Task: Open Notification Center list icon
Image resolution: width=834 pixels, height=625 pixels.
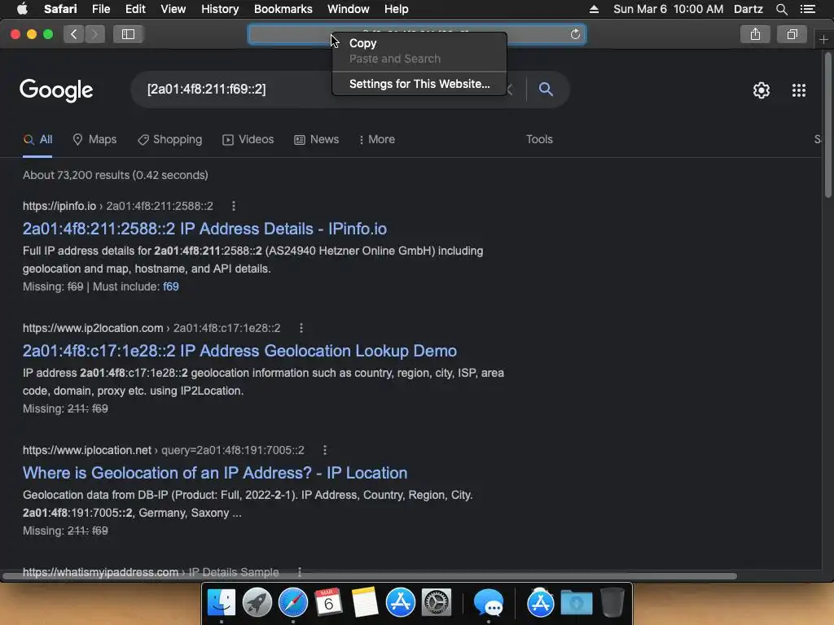Action: [807, 9]
